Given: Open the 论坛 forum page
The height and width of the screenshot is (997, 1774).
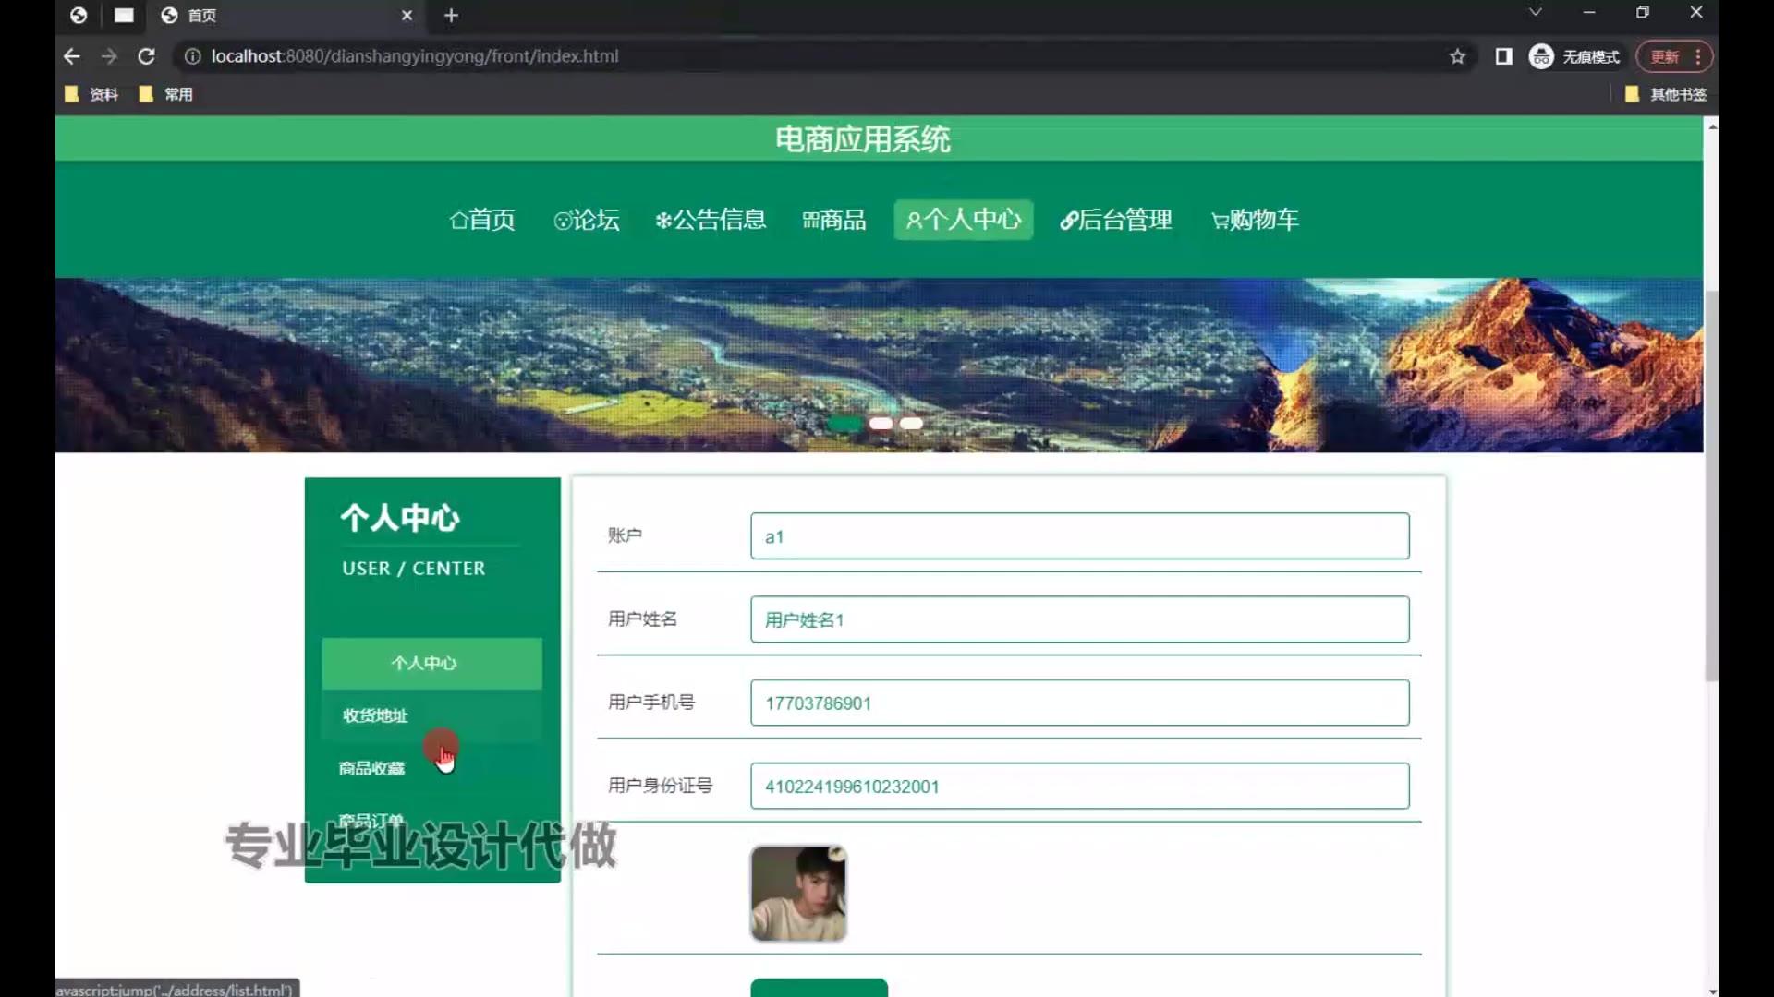Looking at the screenshot, I should [586, 220].
